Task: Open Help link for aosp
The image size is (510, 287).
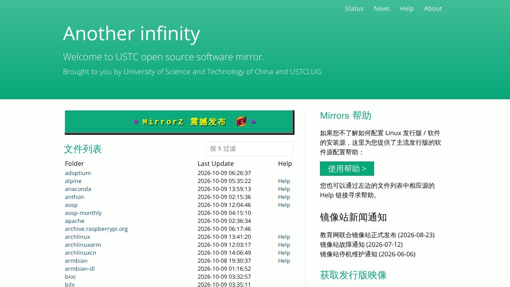Action: click(284, 205)
